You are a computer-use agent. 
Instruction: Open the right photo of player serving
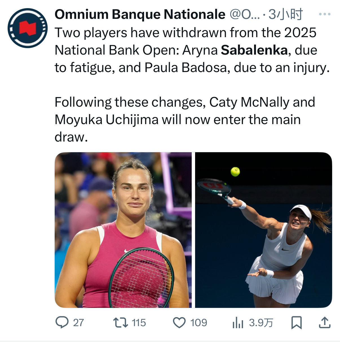click(264, 230)
